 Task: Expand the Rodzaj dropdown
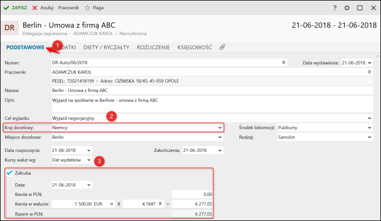click(x=369, y=137)
